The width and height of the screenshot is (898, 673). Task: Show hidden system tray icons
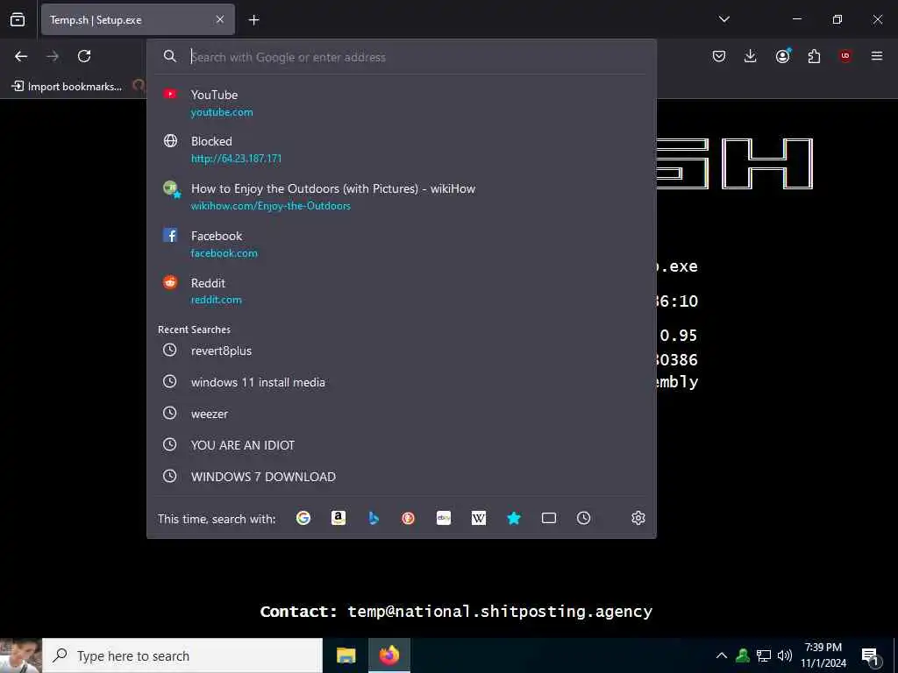coord(722,655)
